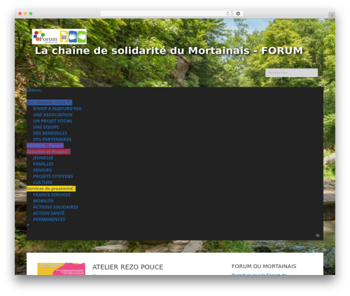Viewport: 350px width, 296px height.
Task: Select DES BENEVOLES menu entry
Action: pos(50,133)
